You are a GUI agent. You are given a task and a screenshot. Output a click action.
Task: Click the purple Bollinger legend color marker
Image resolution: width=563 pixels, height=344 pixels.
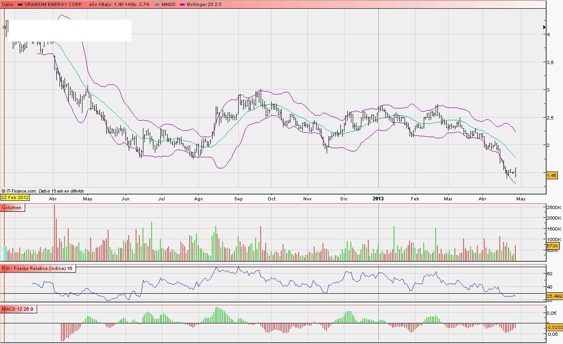click(x=183, y=4)
